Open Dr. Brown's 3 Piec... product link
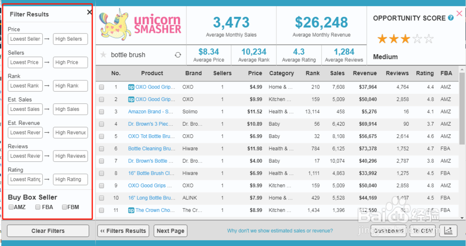The width and height of the screenshot is (466, 246). coord(151,124)
